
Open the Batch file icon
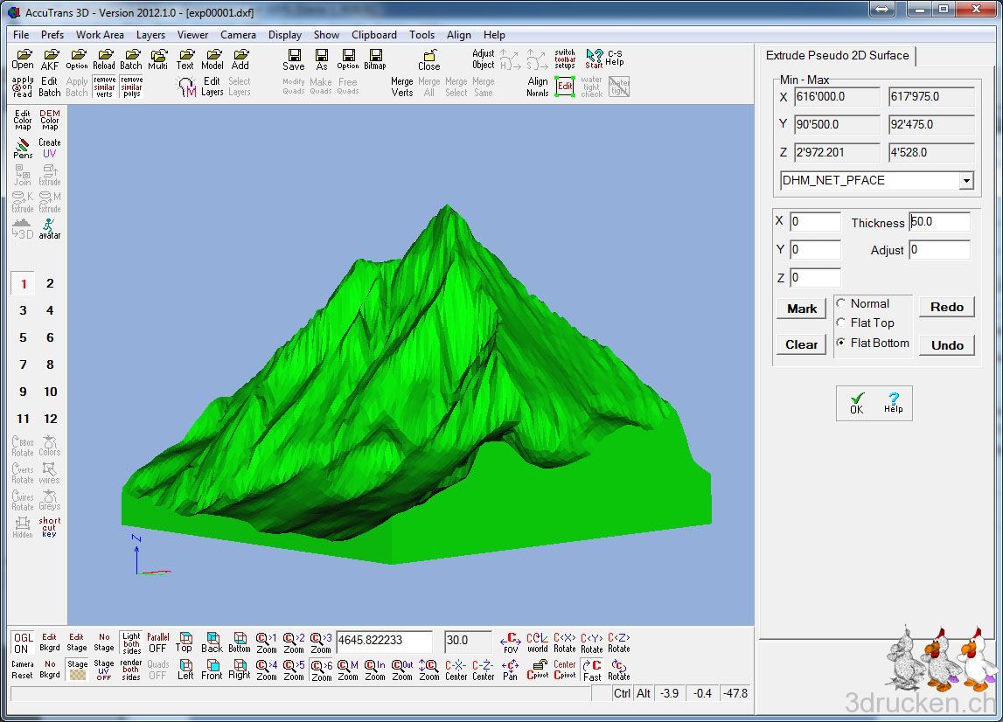point(131,59)
